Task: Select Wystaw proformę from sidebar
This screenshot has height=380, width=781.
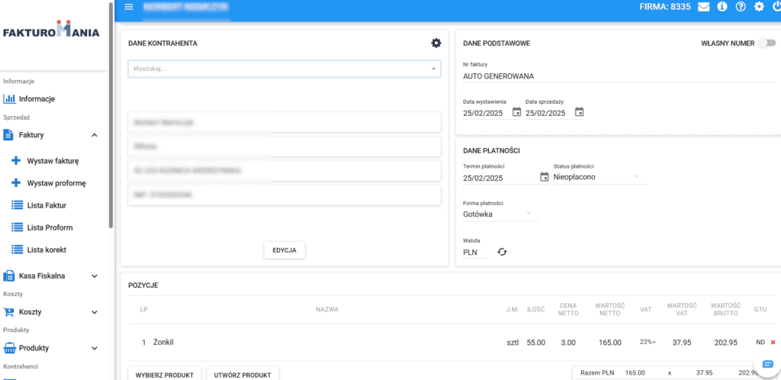Action: 56,183
